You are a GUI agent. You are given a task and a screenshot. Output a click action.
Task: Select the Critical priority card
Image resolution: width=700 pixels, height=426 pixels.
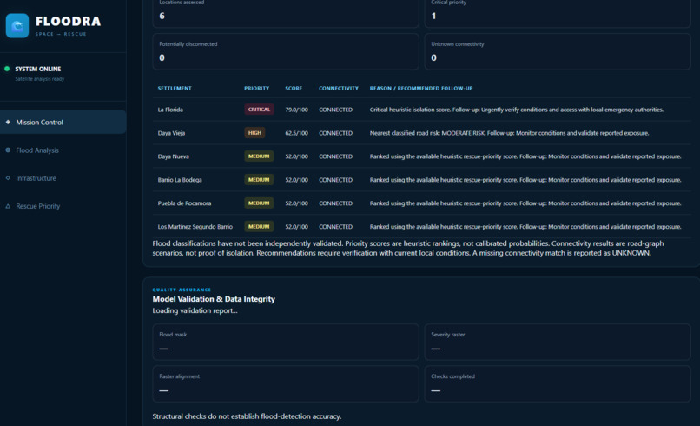click(558, 12)
